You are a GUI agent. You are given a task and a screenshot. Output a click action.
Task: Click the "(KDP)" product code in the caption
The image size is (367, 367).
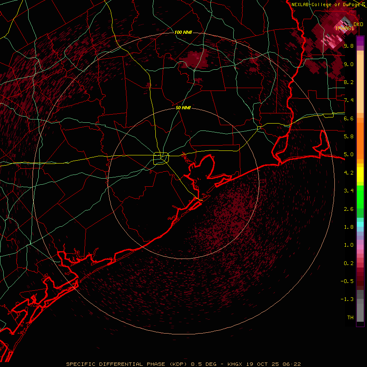tap(178, 364)
